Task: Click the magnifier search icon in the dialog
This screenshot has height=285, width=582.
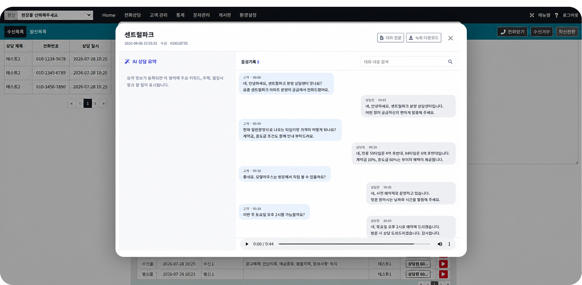Action: tap(450, 62)
